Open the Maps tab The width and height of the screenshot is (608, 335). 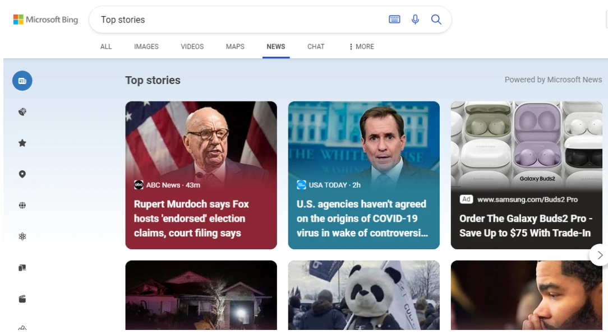tap(235, 46)
